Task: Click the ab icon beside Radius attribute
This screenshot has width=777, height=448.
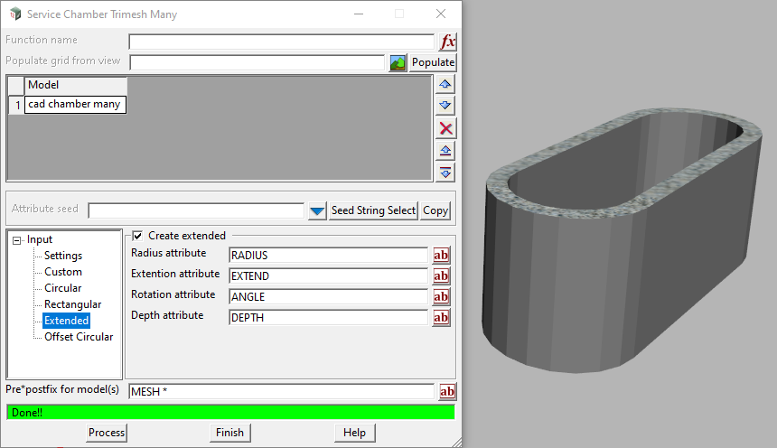Action: coord(441,256)
